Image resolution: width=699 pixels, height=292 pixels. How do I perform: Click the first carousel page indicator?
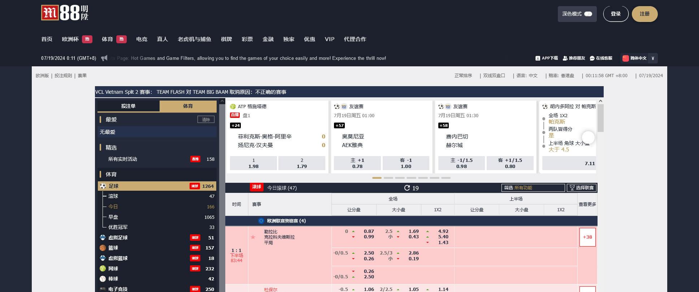(x=377, y=178)
